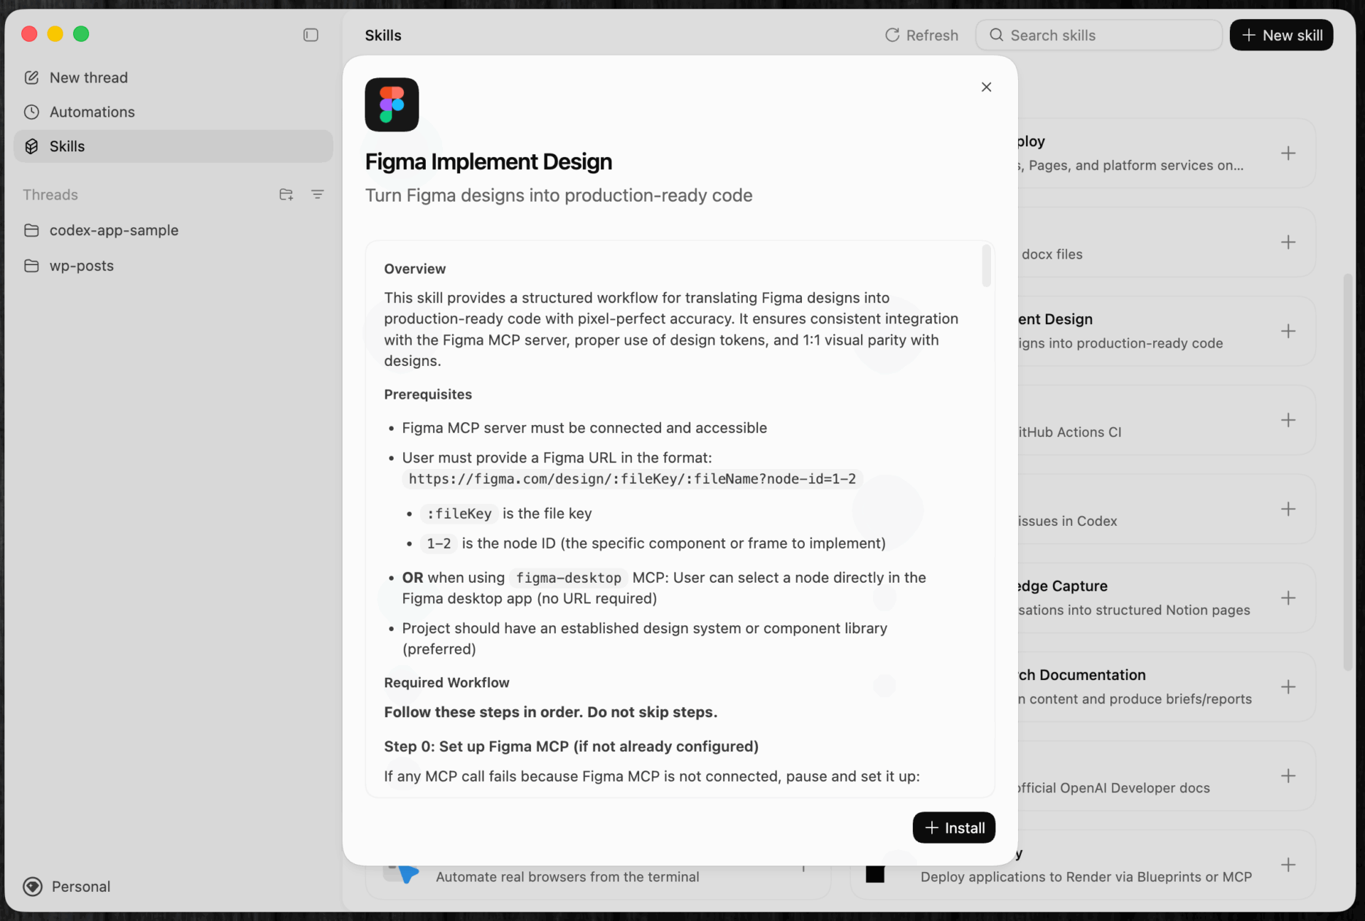Open Automations in the sidebar
The height and width of the screenshot is (921, 1365).
(92, 112)
